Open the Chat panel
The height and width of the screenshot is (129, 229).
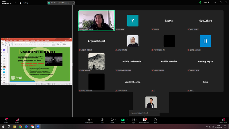coord(102,120)
